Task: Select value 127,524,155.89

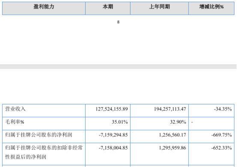Action: [x=112, y=109]
